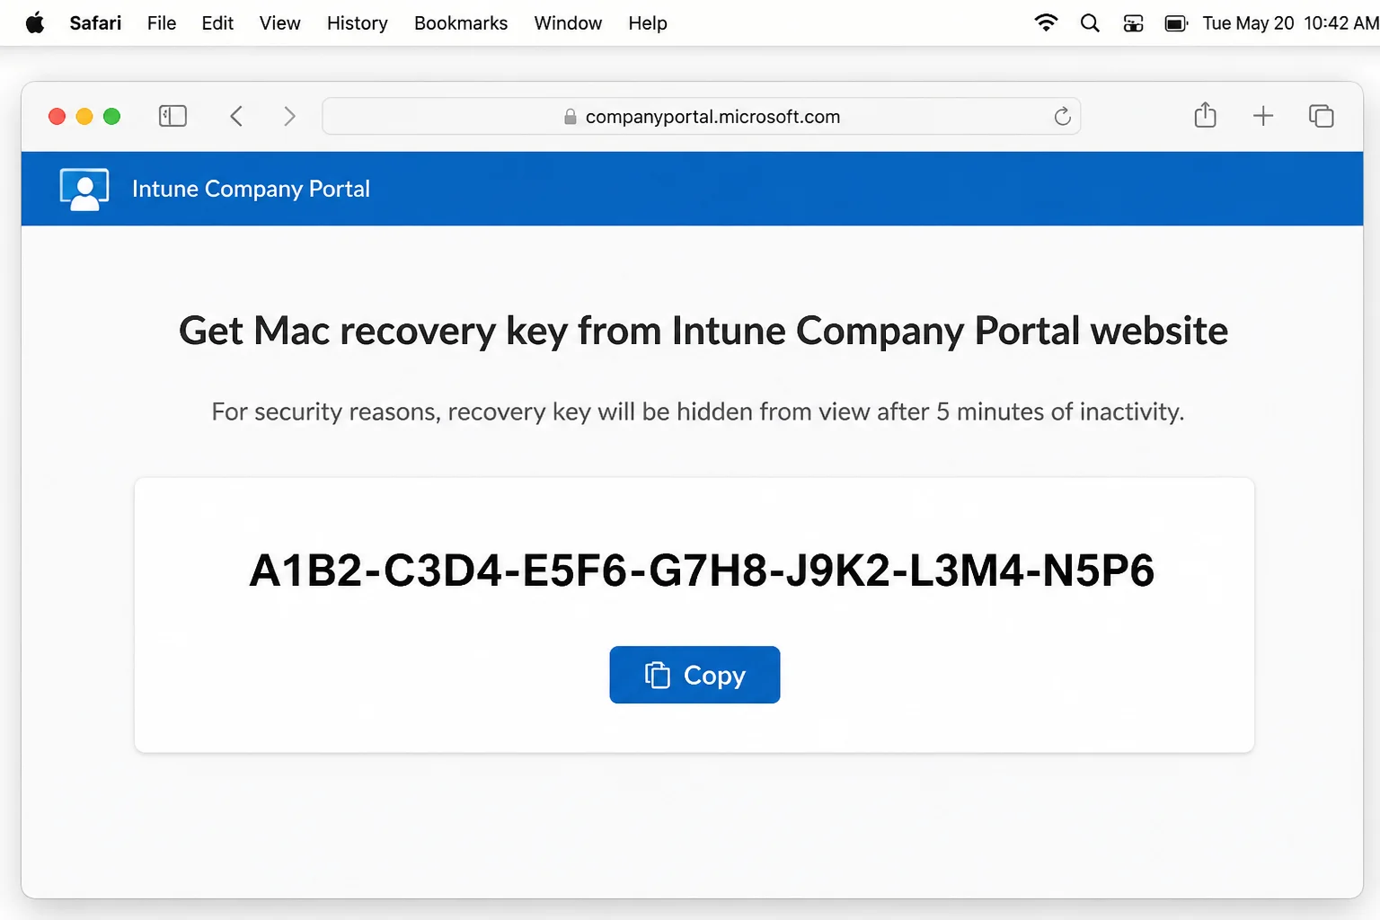Open the History menu

tap(357, 22)
